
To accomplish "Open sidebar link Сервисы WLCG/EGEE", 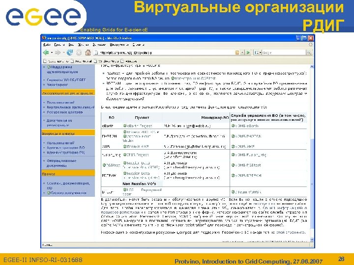I will pos(66,80).
